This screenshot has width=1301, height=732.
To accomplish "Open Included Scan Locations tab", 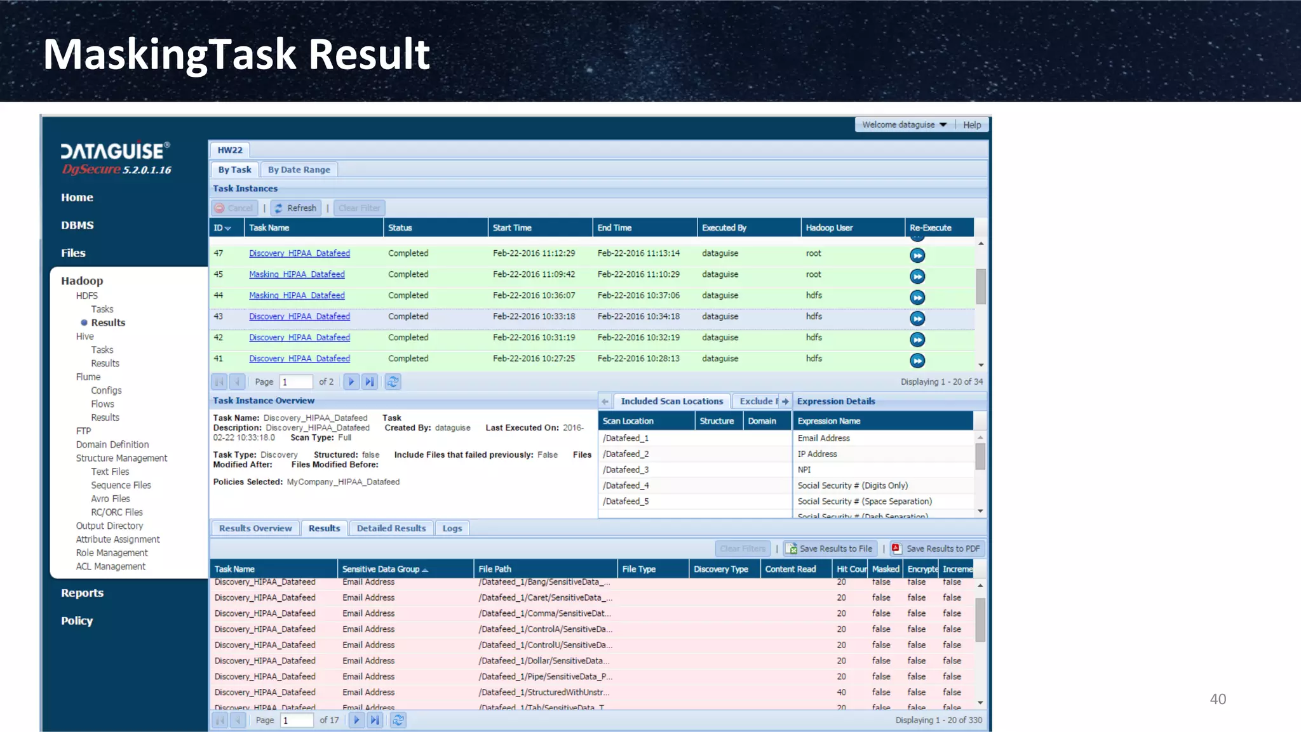I will point(671,401).
